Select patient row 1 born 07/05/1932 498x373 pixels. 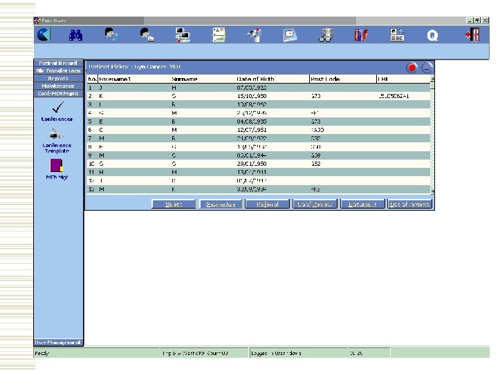coord(259,88)
